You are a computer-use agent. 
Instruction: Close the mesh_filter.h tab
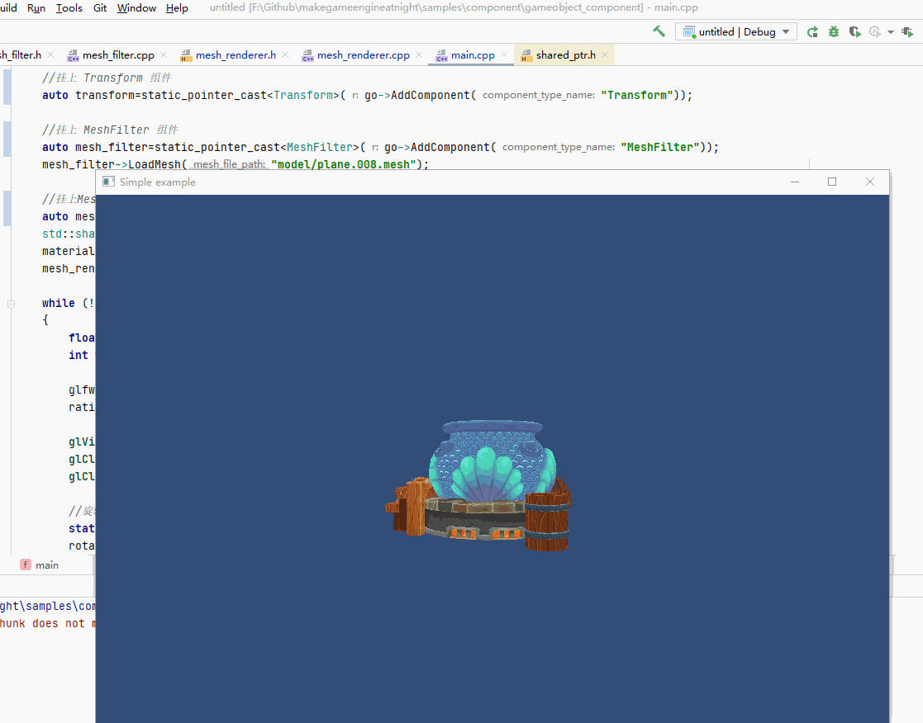50,54
